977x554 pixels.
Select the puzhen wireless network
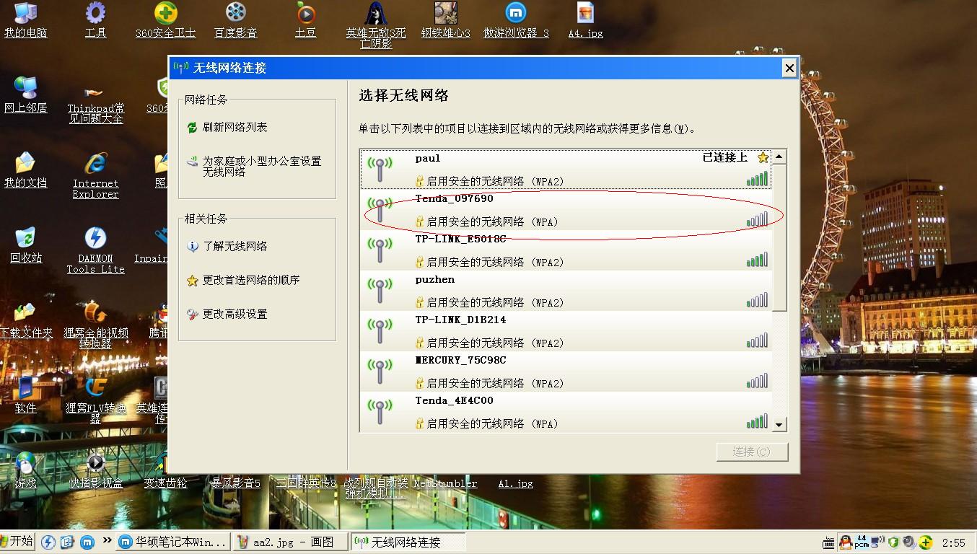pos(566,291)
